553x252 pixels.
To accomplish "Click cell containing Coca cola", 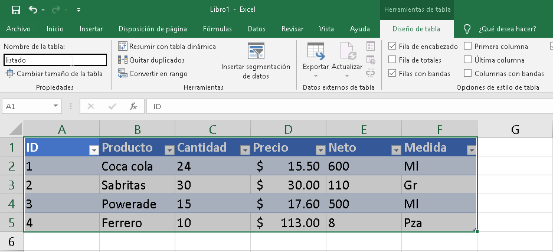I will coord(137,166).
